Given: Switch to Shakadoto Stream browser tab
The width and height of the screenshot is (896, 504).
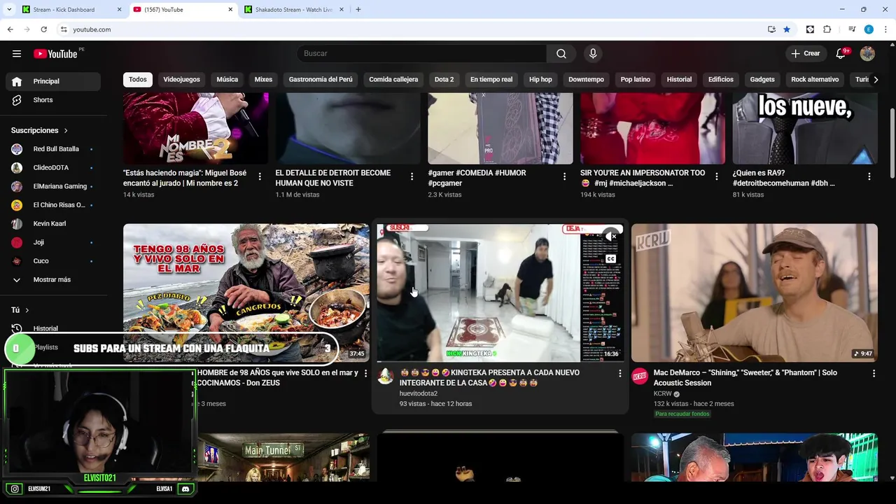Looking at the screenshot, I should coord(294,10).
